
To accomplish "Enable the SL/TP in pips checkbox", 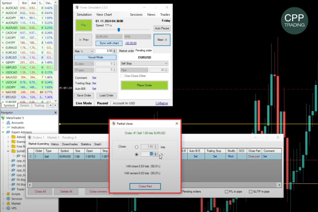I will pyautogui.click(x=251, y=192).
